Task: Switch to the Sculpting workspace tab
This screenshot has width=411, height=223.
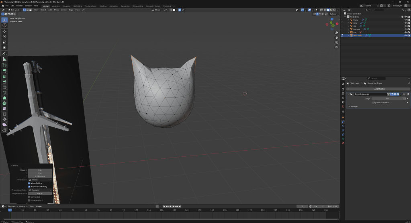Action: tap(66, 6)
